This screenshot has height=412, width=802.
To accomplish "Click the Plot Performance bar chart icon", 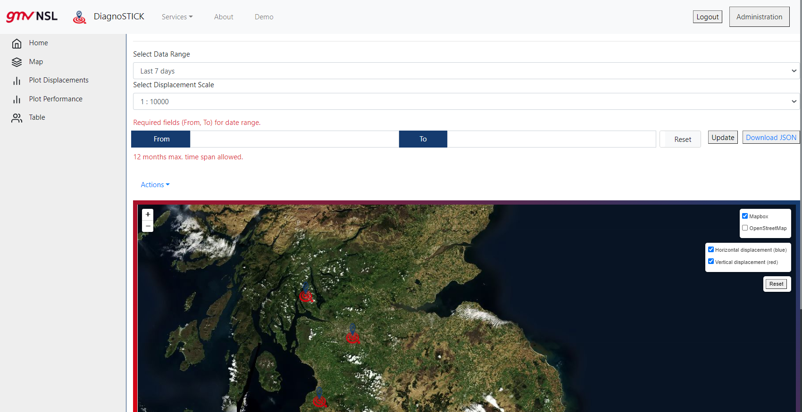I will [17, 99].
